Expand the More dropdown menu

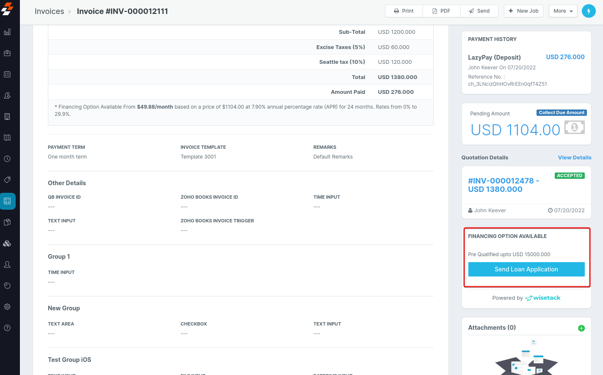click(x=563, y=11)
